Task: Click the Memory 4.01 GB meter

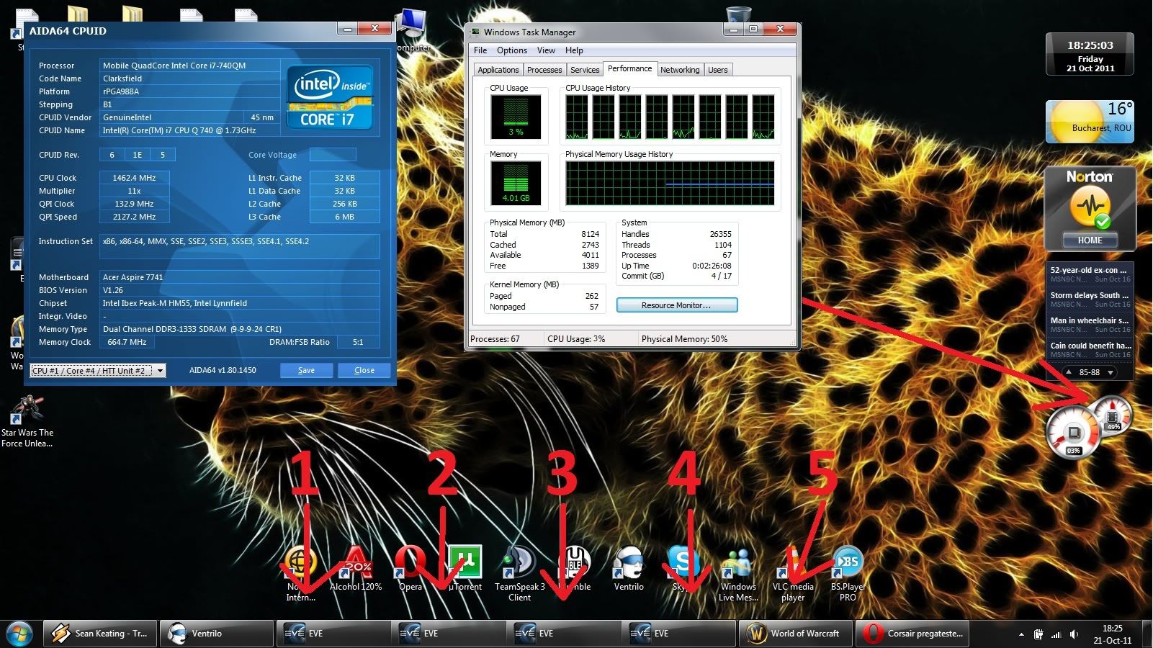Action: coord(516,183)
